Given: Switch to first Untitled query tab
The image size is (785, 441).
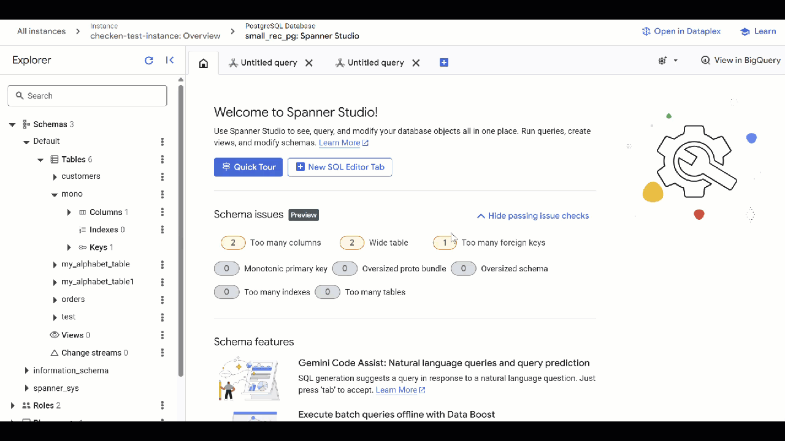Looking at the screenshot, I should (x=263, y=63).
